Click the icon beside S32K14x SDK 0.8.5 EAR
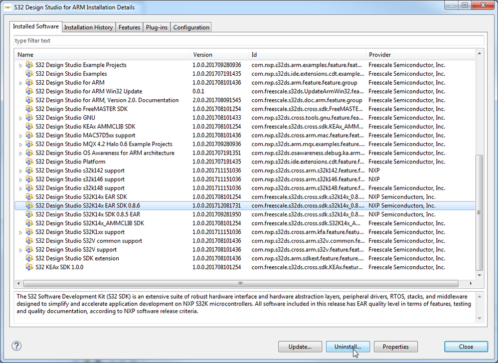The height and width of the screenshot is (363, 498). tap(29, 214)
